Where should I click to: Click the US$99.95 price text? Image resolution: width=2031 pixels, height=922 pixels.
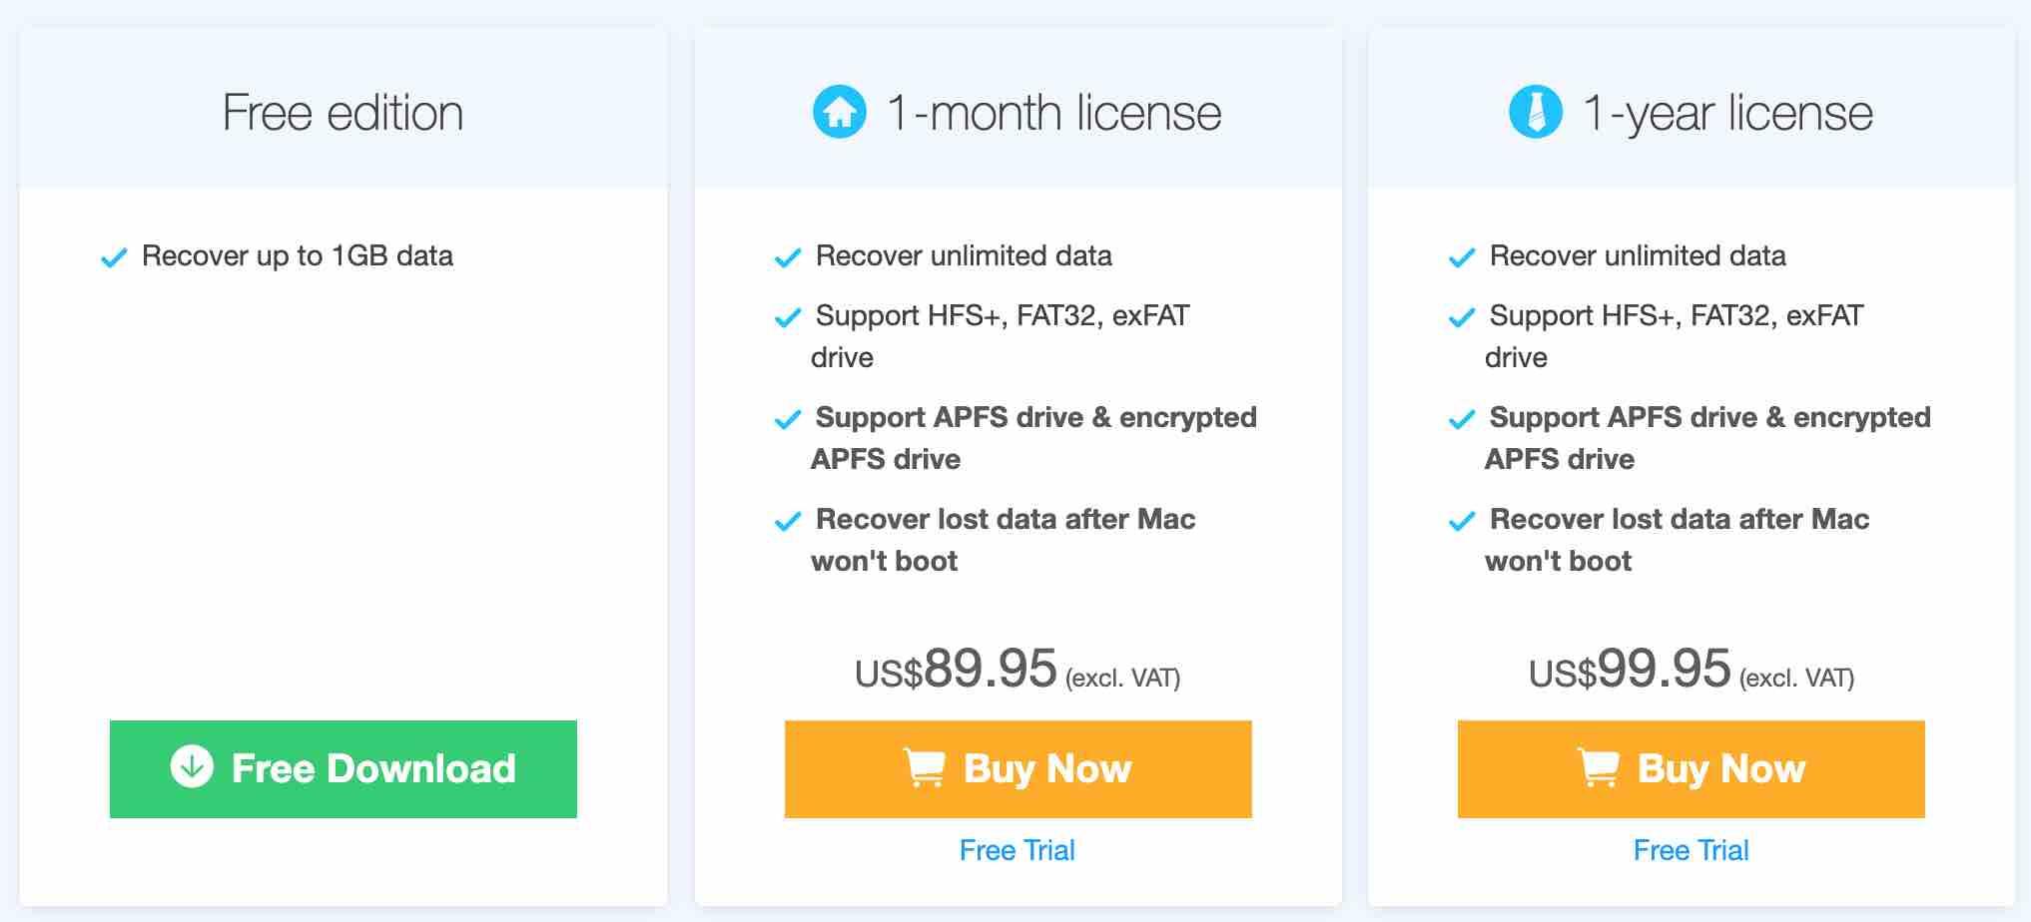pos(1630,669)
